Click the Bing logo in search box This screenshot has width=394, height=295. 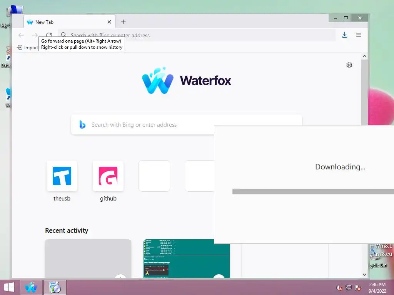(82, 124)
